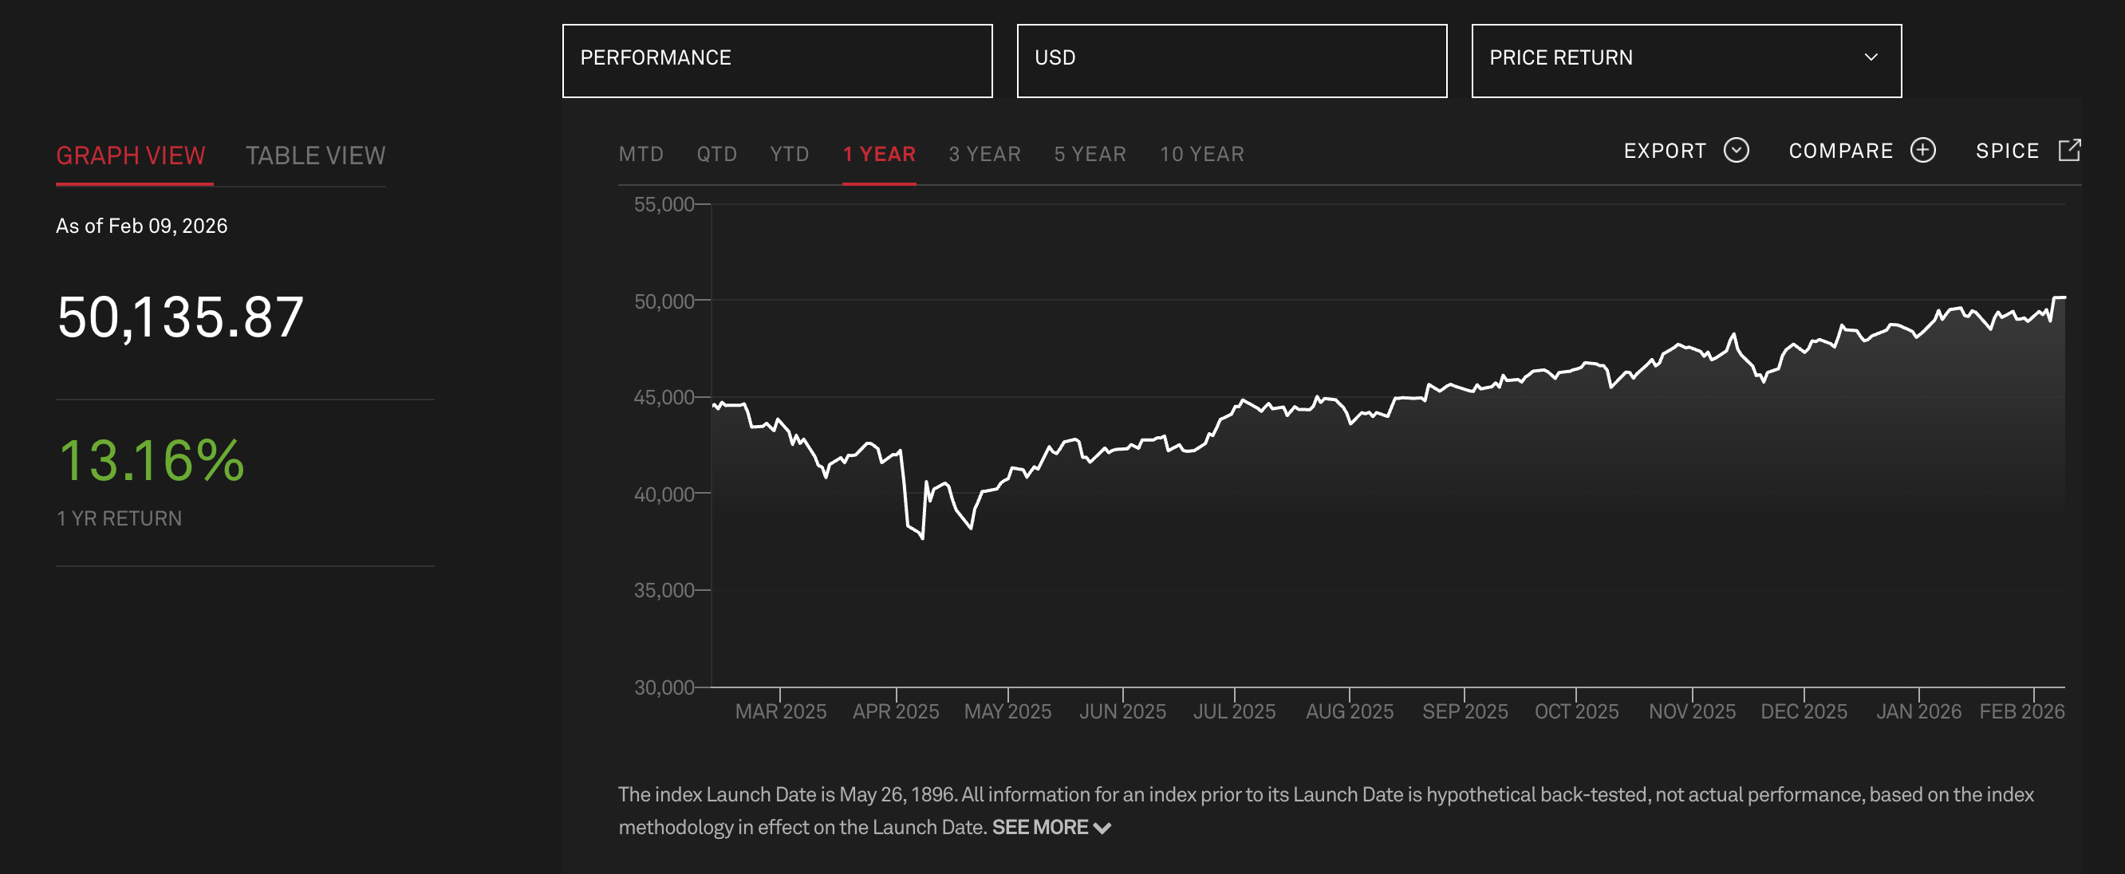Click the Export text button
Screen dimensions: 2125x874
click(x=1664, y=151)
